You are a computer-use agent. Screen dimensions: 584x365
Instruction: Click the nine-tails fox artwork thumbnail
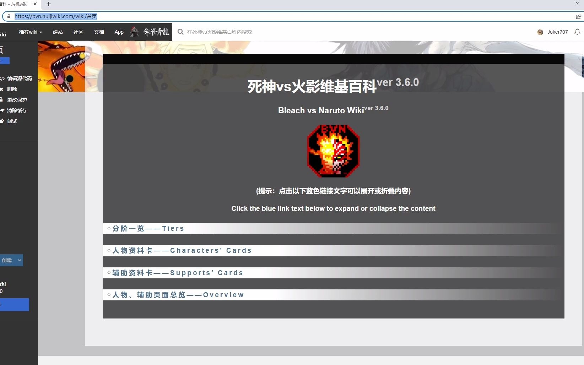coord(61,66)
